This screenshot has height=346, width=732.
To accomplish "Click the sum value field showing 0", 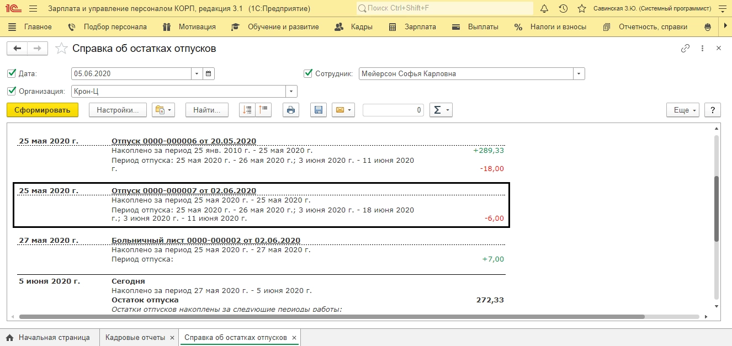I will (x=393, y=110).
